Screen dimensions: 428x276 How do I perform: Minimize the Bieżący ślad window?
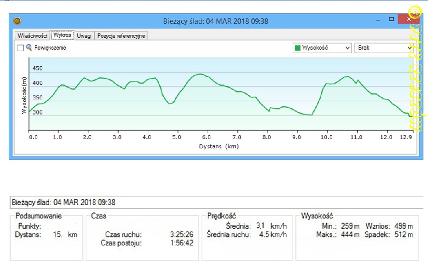(377, 21)
